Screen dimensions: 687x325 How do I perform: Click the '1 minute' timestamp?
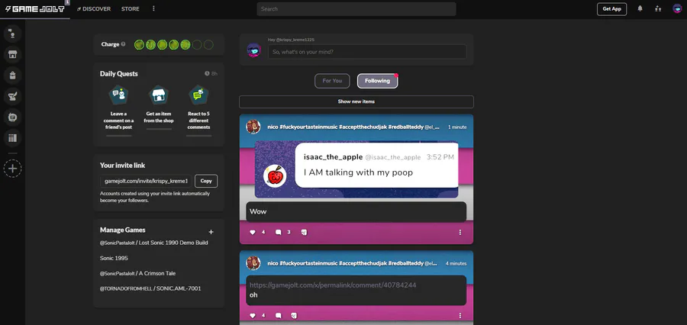(457, 127)
